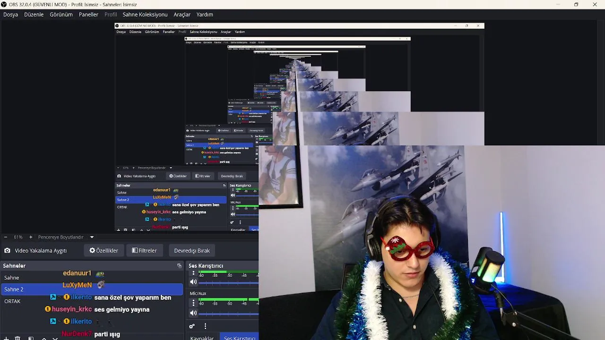Open the Düzenle menu
This screenshot has height=340, width=605.
(x=34, y=15)
